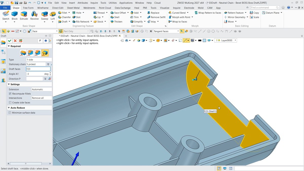Open the Face filter dropdown
The width and height of the screenshot is (304, 171).
45,31
